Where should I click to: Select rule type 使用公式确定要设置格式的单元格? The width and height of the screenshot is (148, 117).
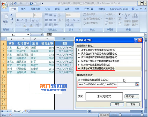click(109, 68)
